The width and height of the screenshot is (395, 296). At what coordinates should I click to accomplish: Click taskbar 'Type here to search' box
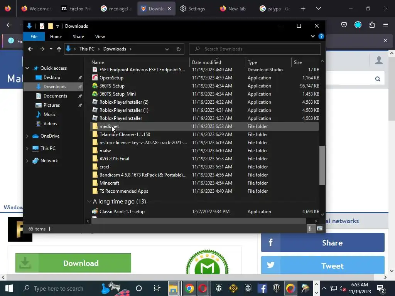(x=59, y=288)
